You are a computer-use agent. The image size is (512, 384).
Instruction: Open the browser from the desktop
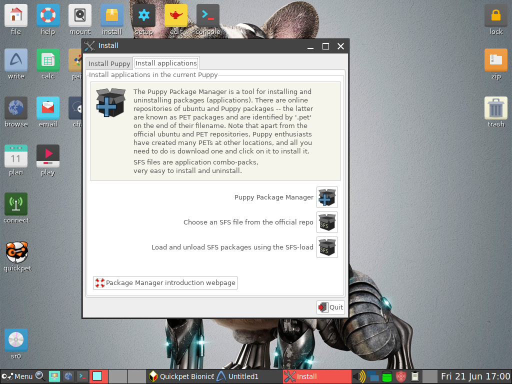pyautogui.click(x=16, y=107)
